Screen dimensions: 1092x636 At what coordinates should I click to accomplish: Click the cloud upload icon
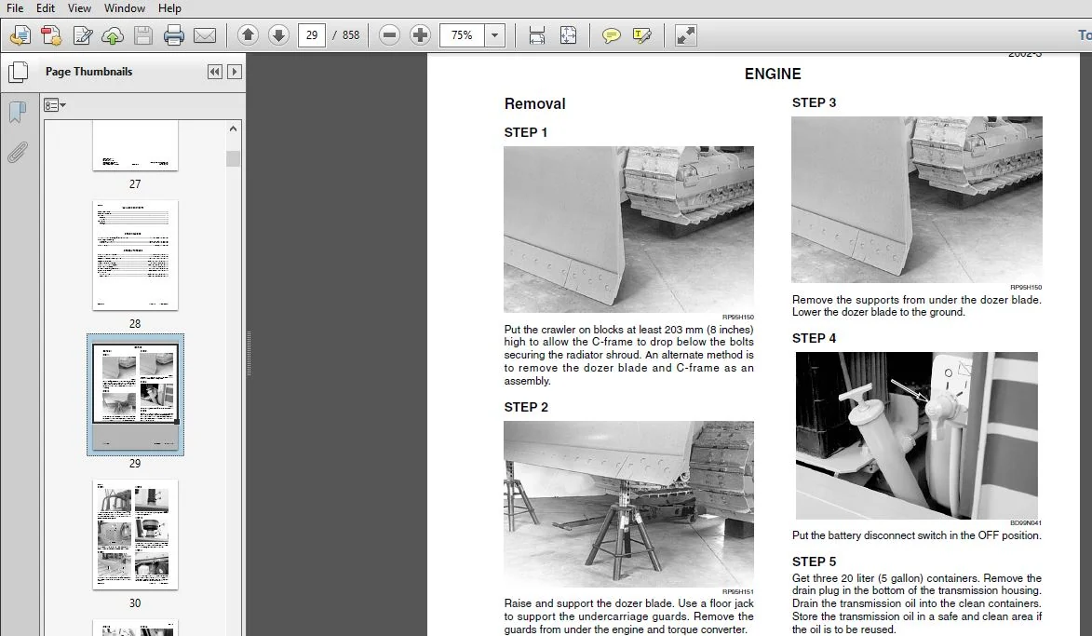coord(113,34)
